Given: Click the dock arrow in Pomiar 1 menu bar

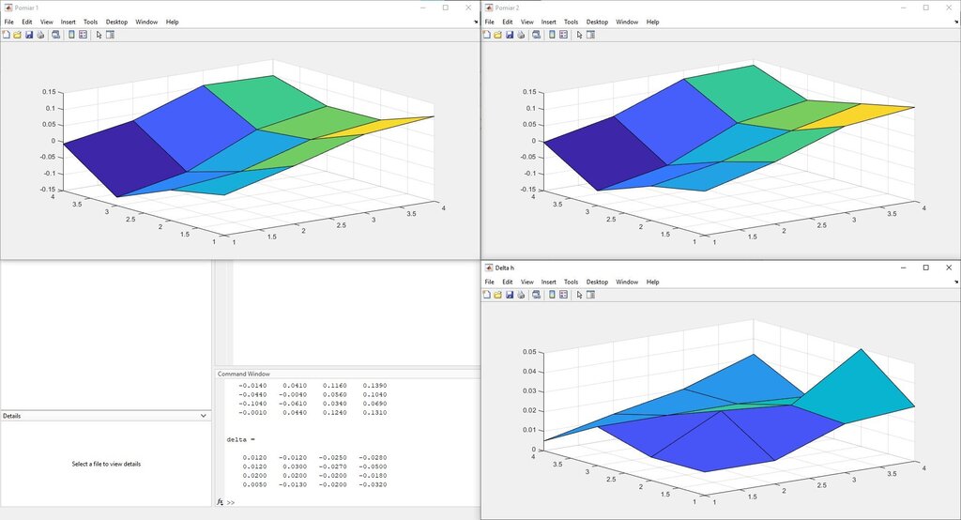Looking at the screenshot, I should [472, 22].
